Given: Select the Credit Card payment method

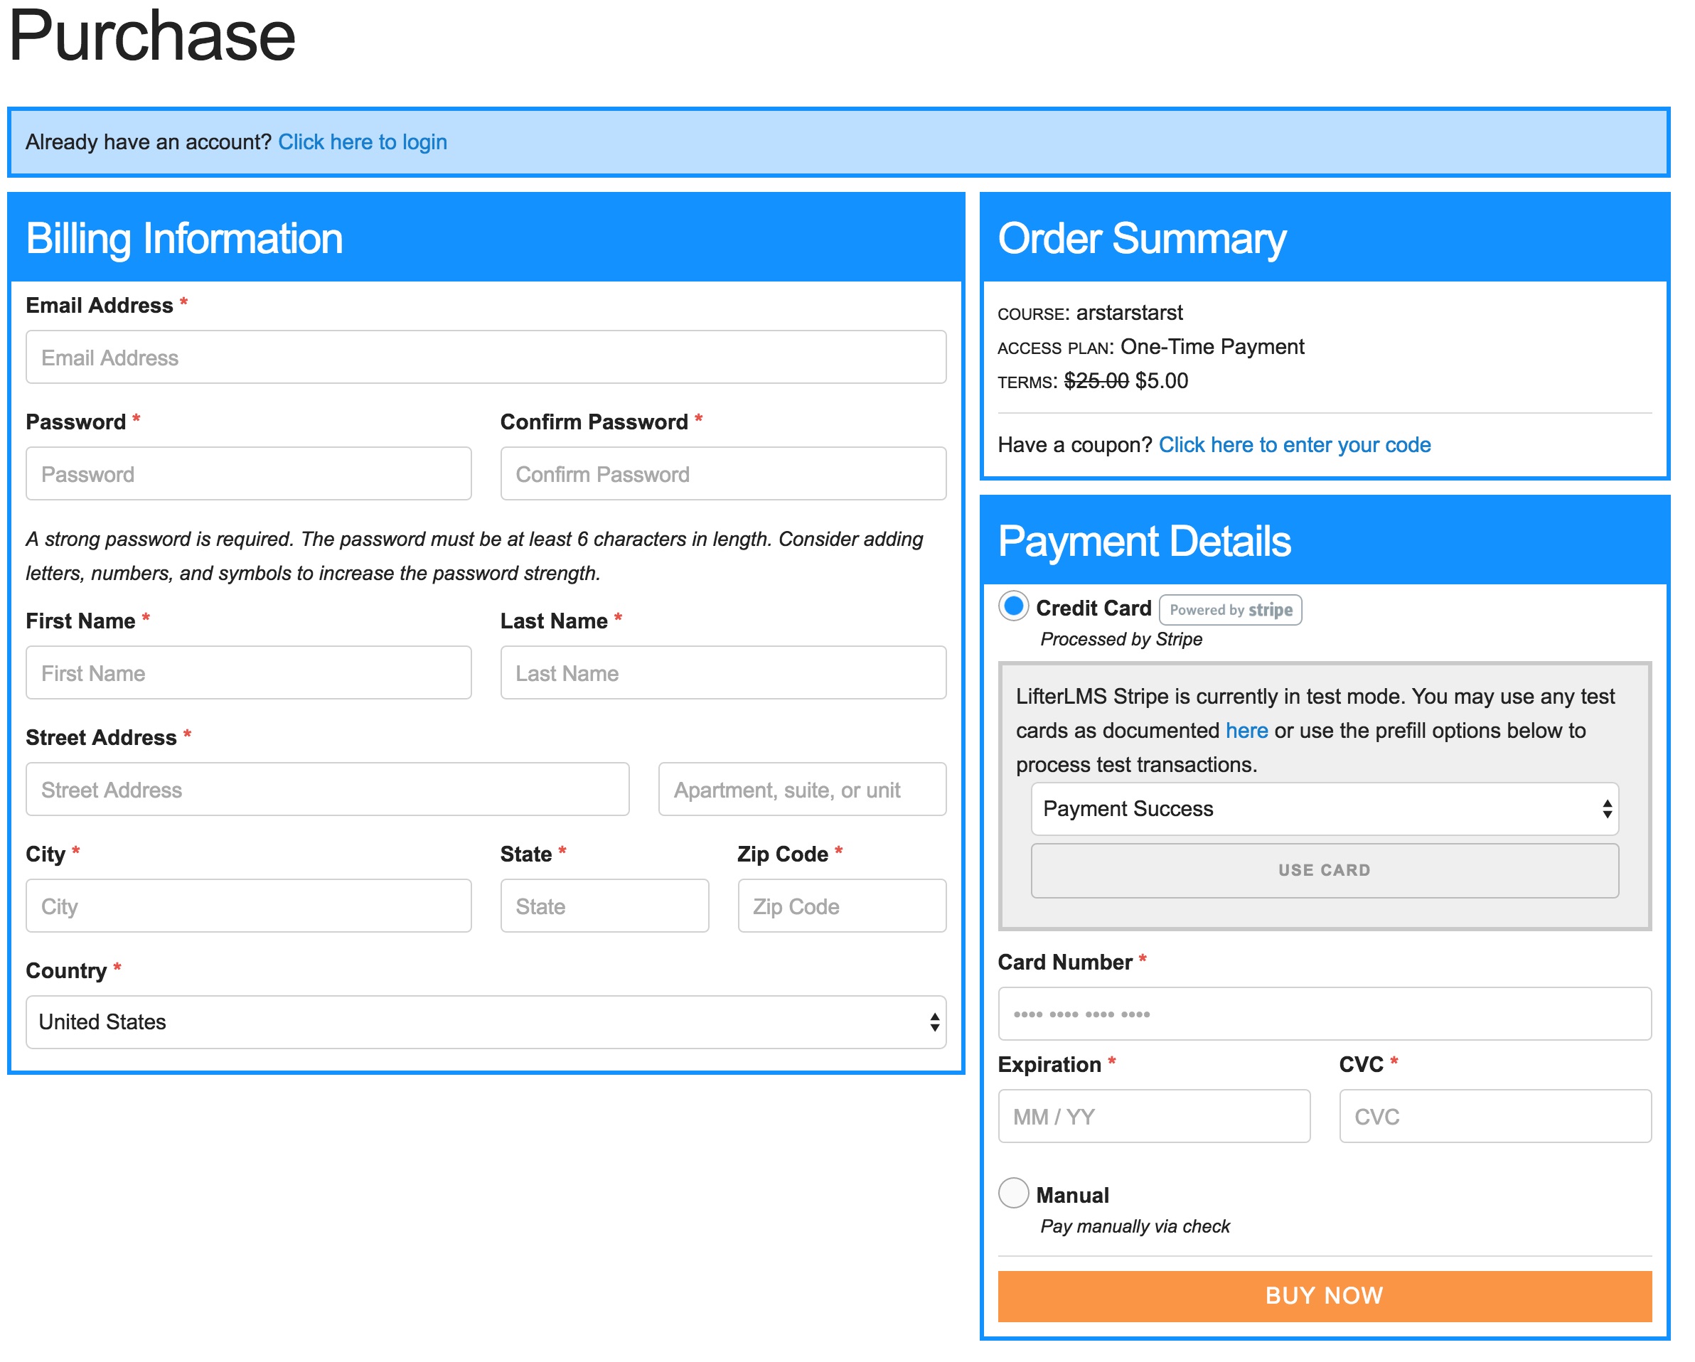Looking at the screenshot, I should (1013, 607).
